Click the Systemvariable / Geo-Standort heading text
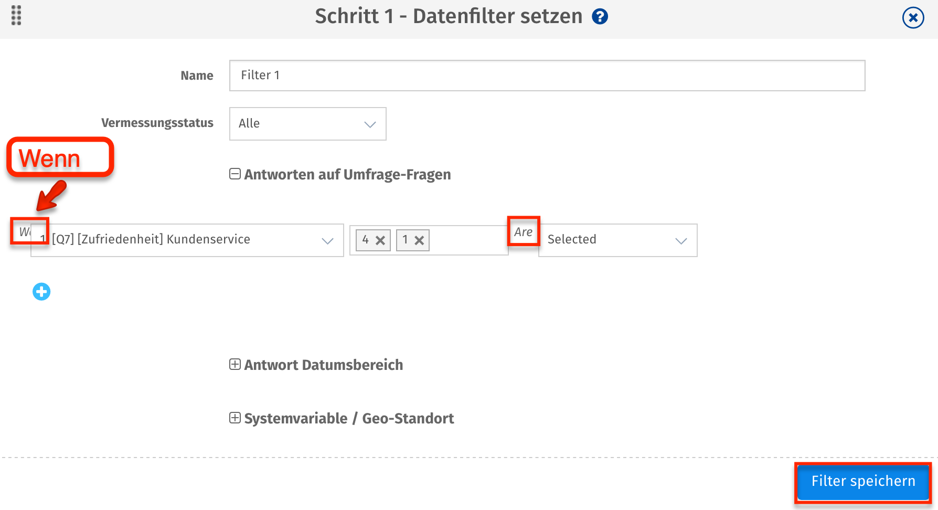 coord(349,419)
